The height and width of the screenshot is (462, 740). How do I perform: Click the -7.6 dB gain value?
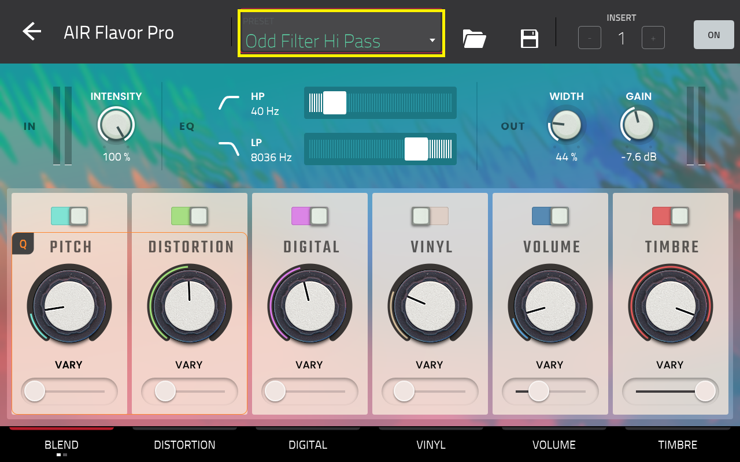click(x=639, y=157)
